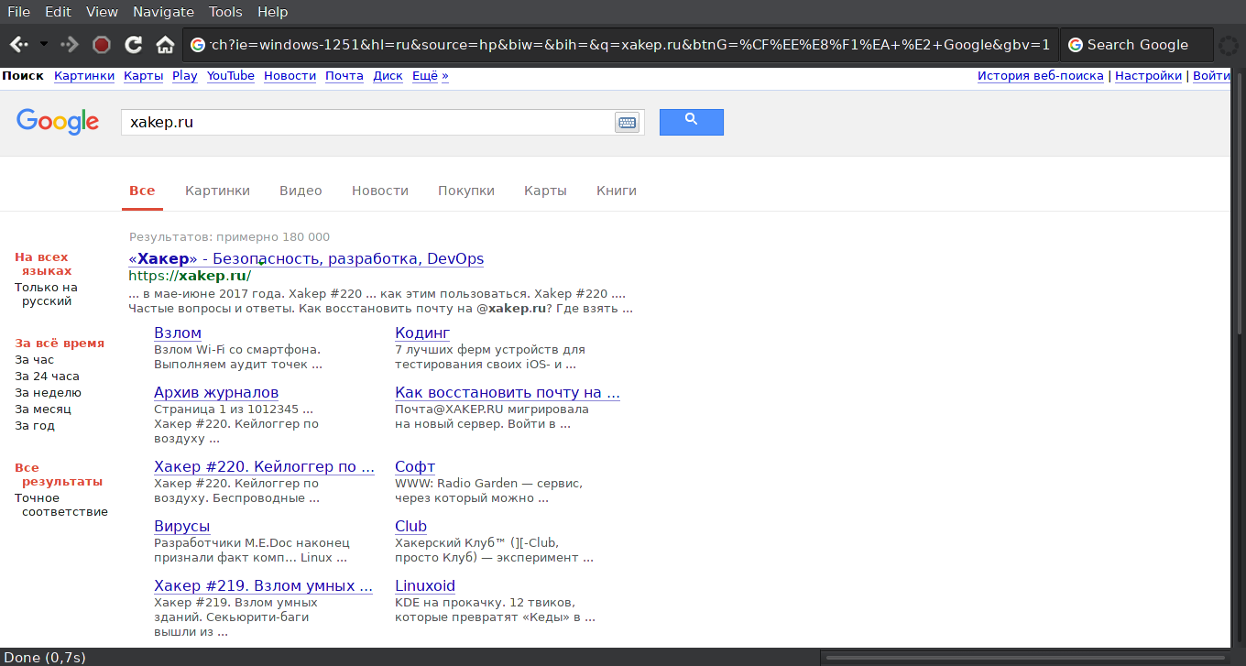Click the horizontal scrollbar in the status bar

point(1022,657)
